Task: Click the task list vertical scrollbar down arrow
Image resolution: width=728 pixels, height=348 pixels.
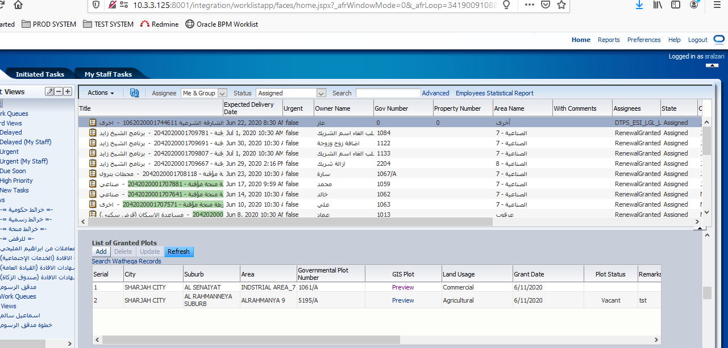Action: tap(707, 212)
